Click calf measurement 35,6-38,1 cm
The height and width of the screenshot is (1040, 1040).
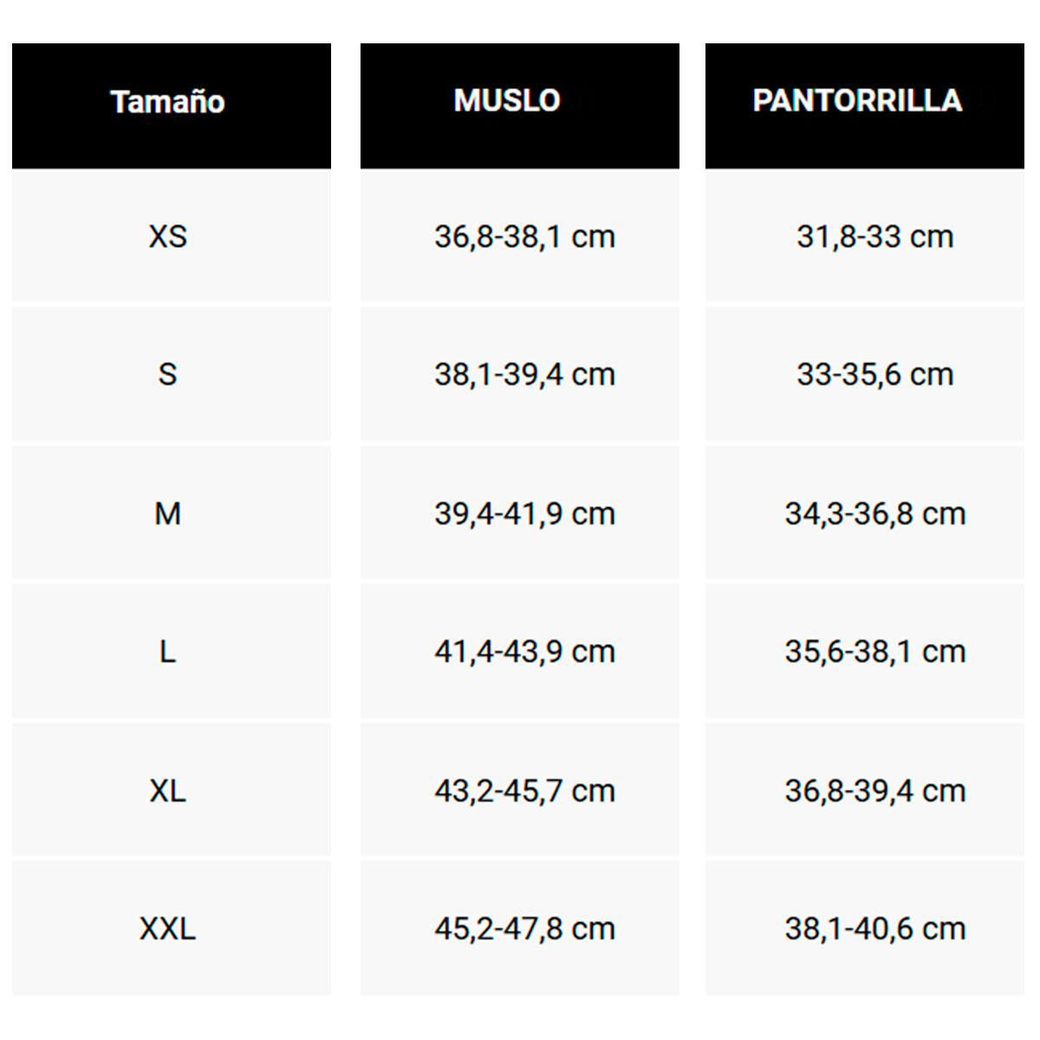point(874,652)
